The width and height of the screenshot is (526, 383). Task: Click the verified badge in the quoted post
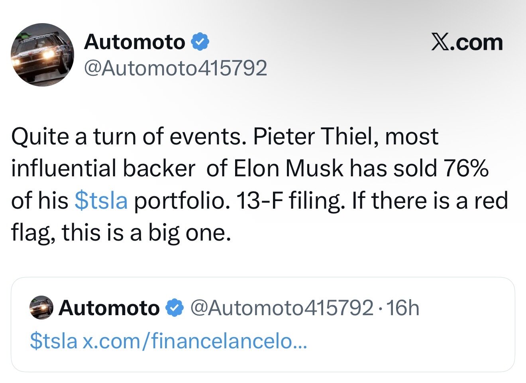175,308
